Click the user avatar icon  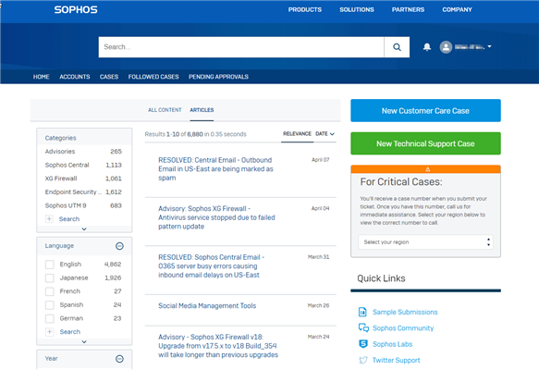[x=446, y=47]
